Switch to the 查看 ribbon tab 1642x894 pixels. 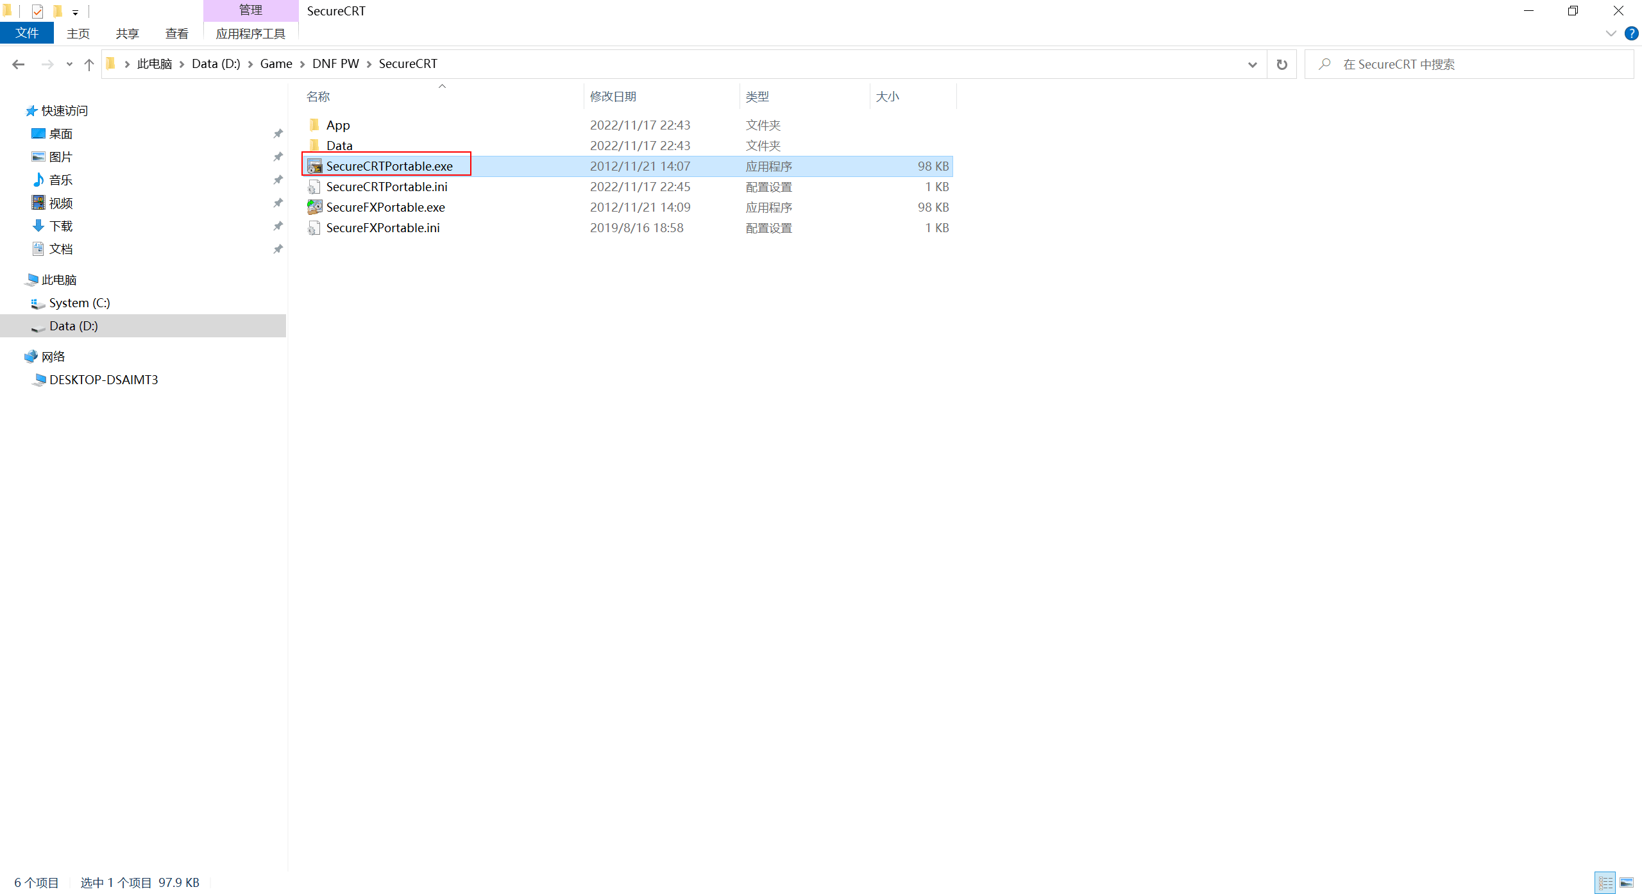(177, 33)
